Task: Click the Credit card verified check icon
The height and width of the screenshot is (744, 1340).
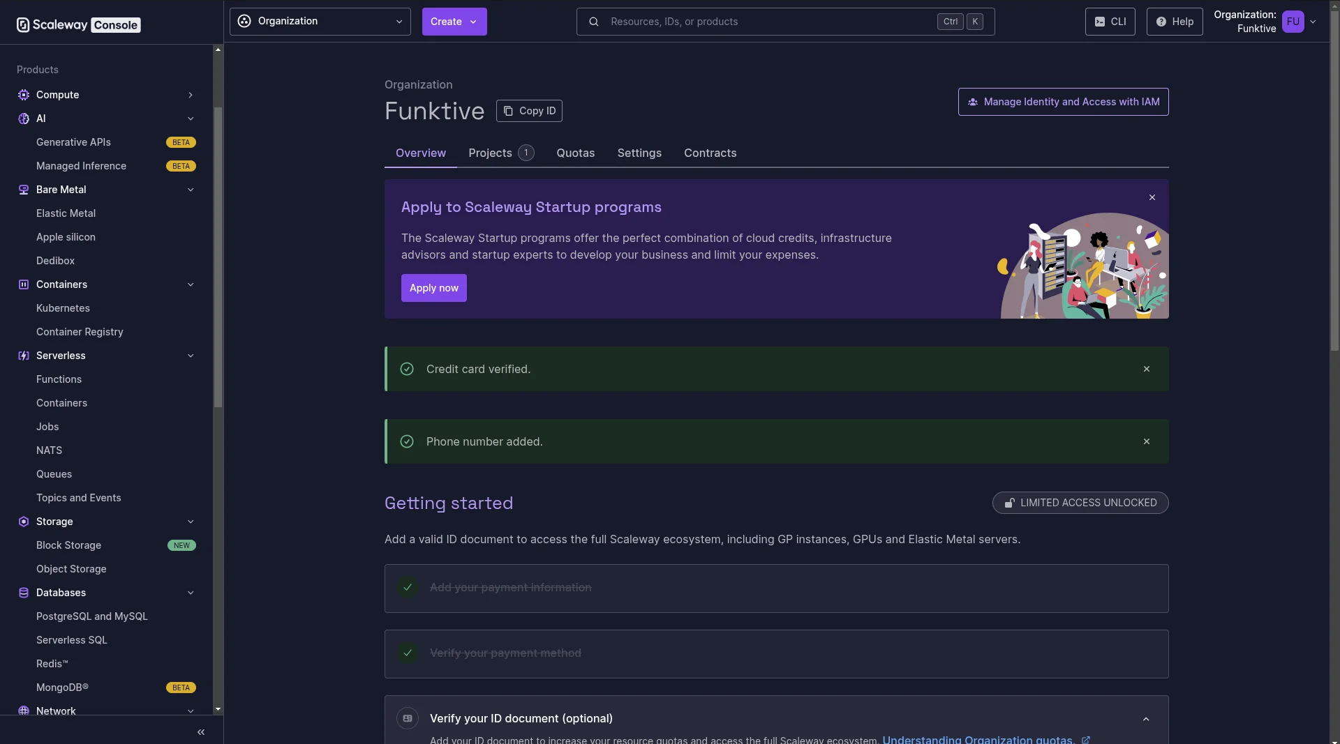Action: coord(407,369)
